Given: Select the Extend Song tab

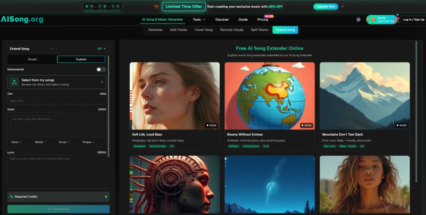Looking at the screenshot, I should pos(285,30).
